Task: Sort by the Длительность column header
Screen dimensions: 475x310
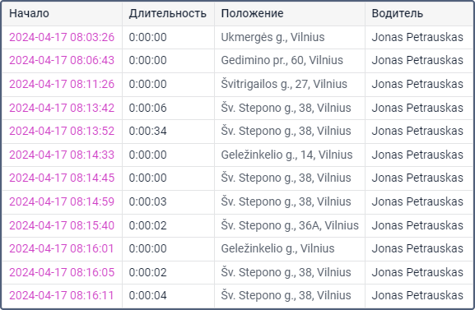Action: point(167,14)
